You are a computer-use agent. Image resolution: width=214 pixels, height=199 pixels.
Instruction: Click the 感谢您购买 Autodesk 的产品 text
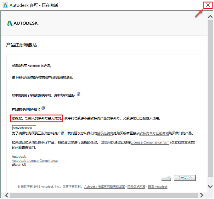coord(32,66)
